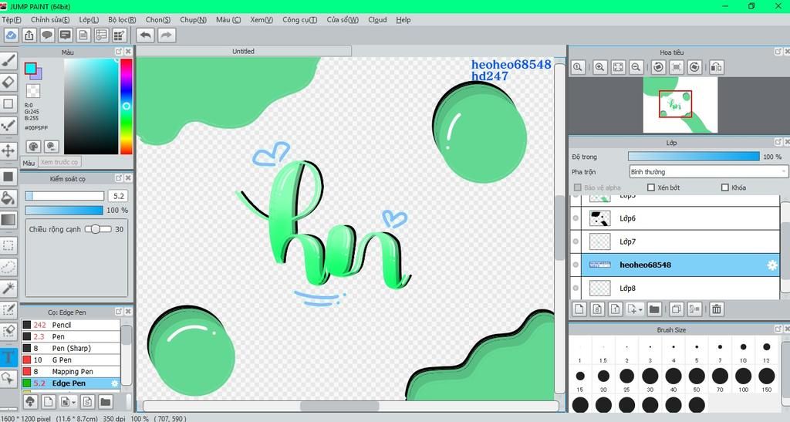The image size is (790, 422).
Task: Open brush add dropdown in brush panel
Action: tap(74, 403)
